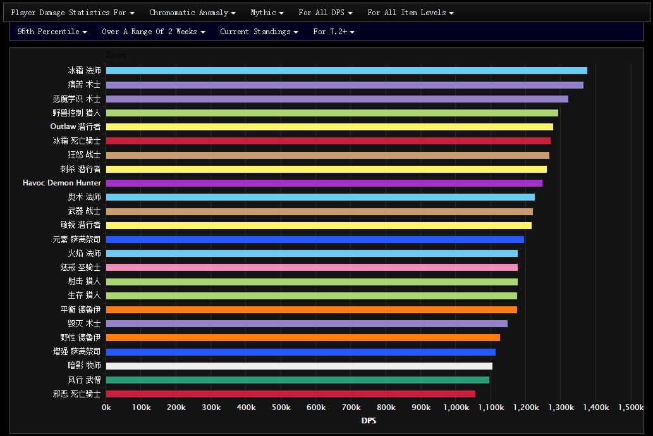This screenshot has width=653, height=436.
Task: Open the 95th Percentile dropdown
Action: point(52,32)
